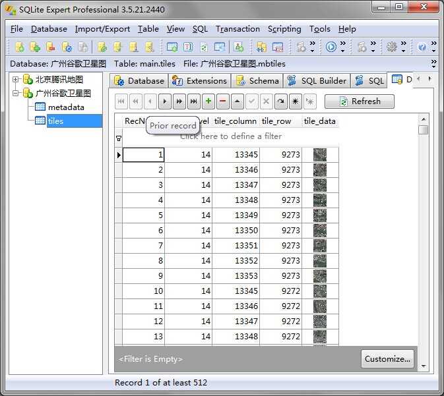Image resolution: width=444 pixels, height=396 pixels.
Task: Jump to last record in navigator
Action: pos(194,101)
